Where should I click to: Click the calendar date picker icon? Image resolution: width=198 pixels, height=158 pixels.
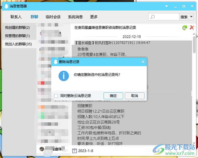[x=75, y=151]
